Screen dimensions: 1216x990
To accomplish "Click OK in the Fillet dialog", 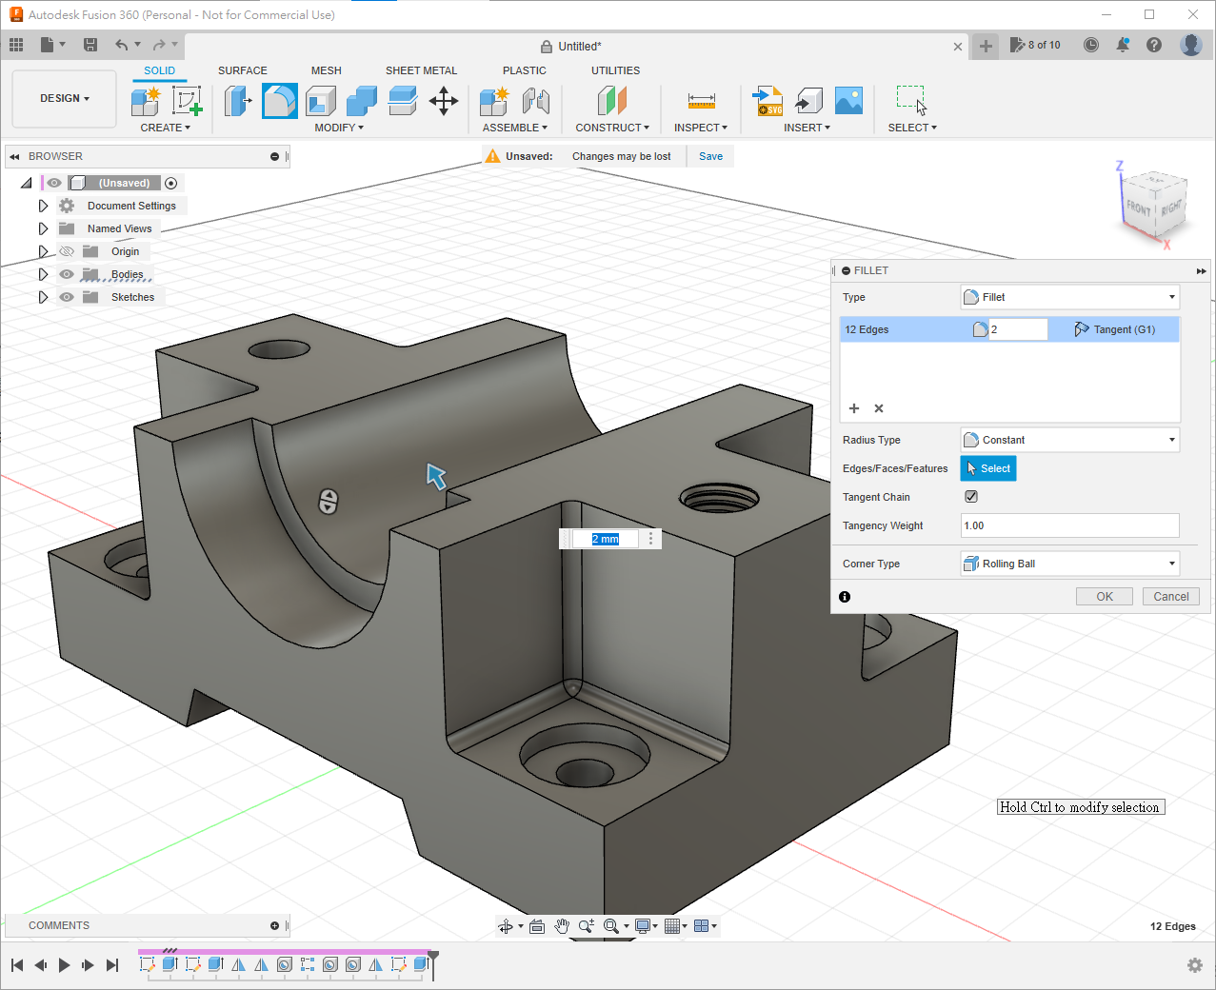I will (x=1104, y=597).
